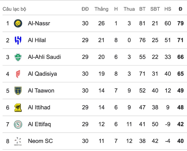This screenshot has height=151, width=187.
Task: Click the Câu lạc bộ column header
Action: 14,9
